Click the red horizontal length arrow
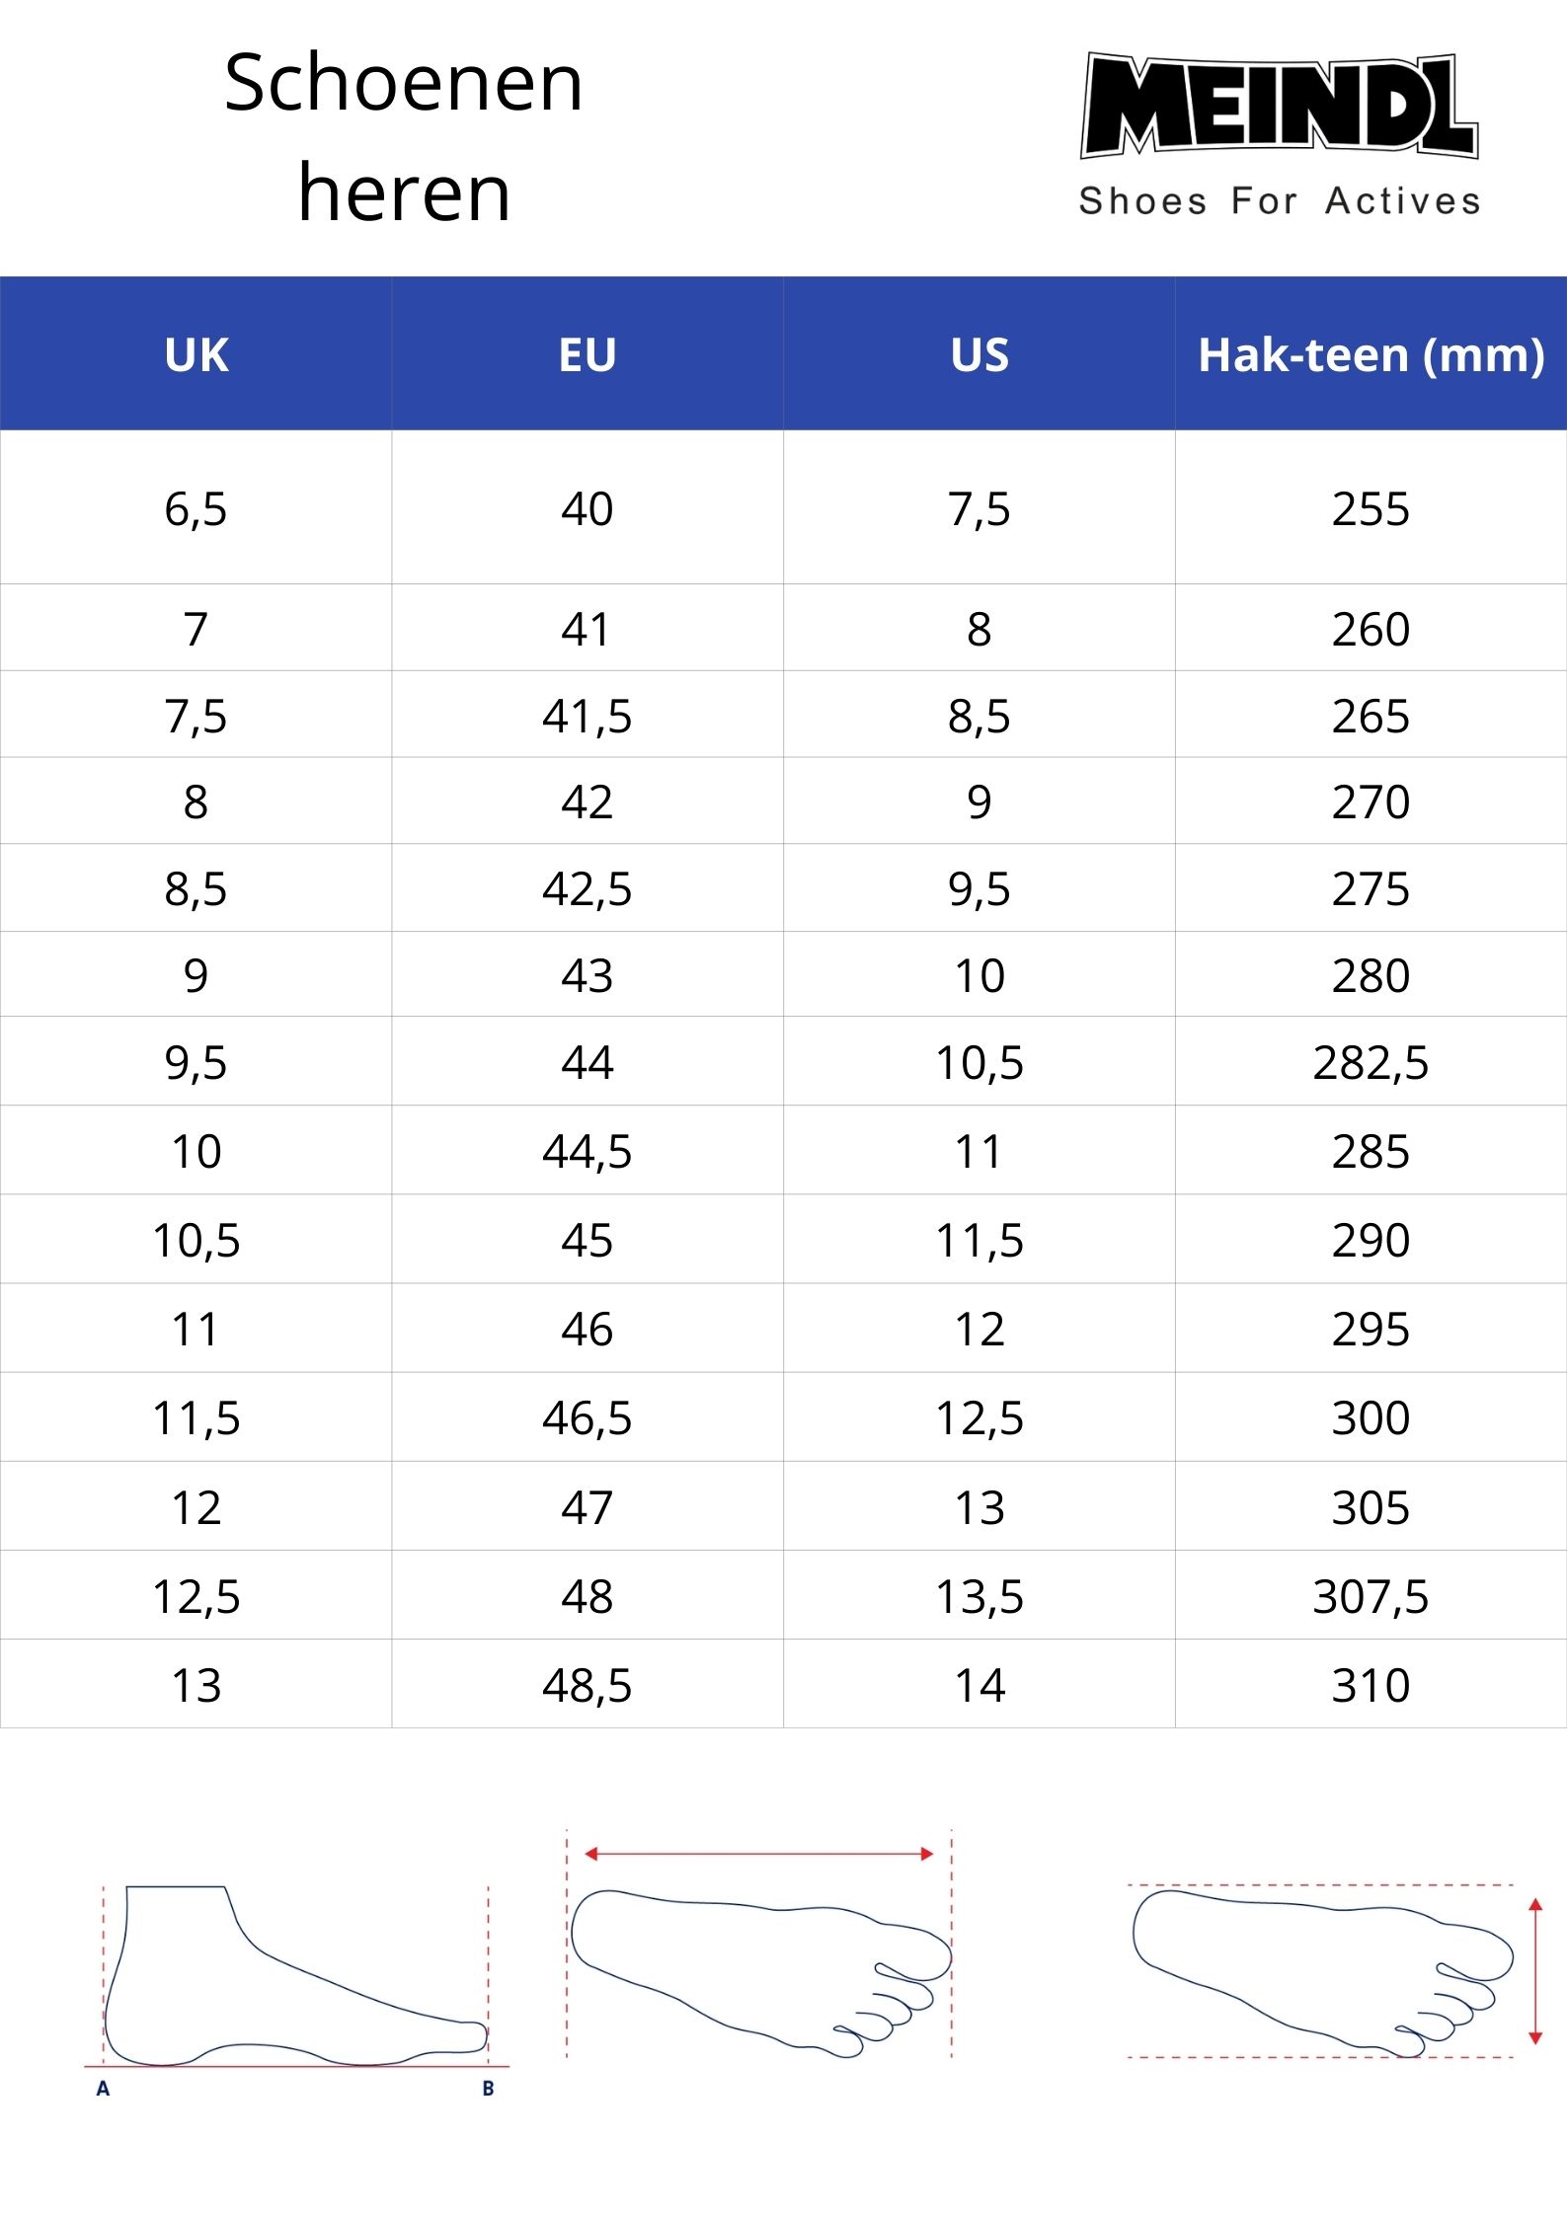 [758, 1854]
